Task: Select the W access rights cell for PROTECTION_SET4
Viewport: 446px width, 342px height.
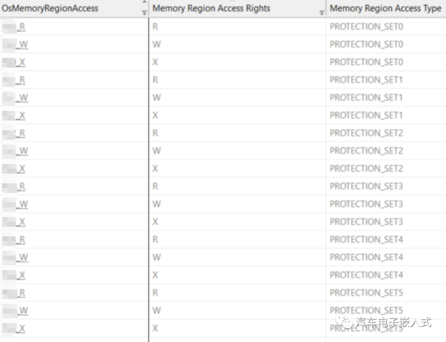Action: click(156, 257)
